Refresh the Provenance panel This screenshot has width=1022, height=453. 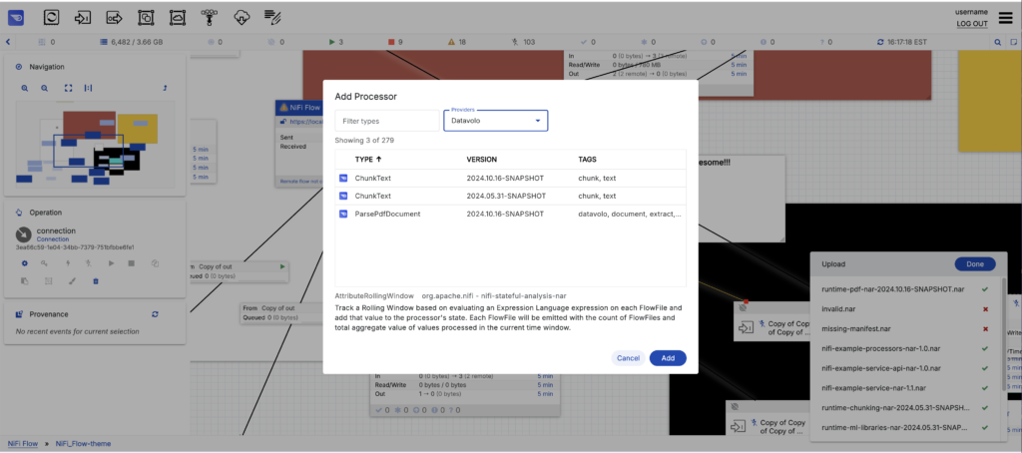(155, 314)
